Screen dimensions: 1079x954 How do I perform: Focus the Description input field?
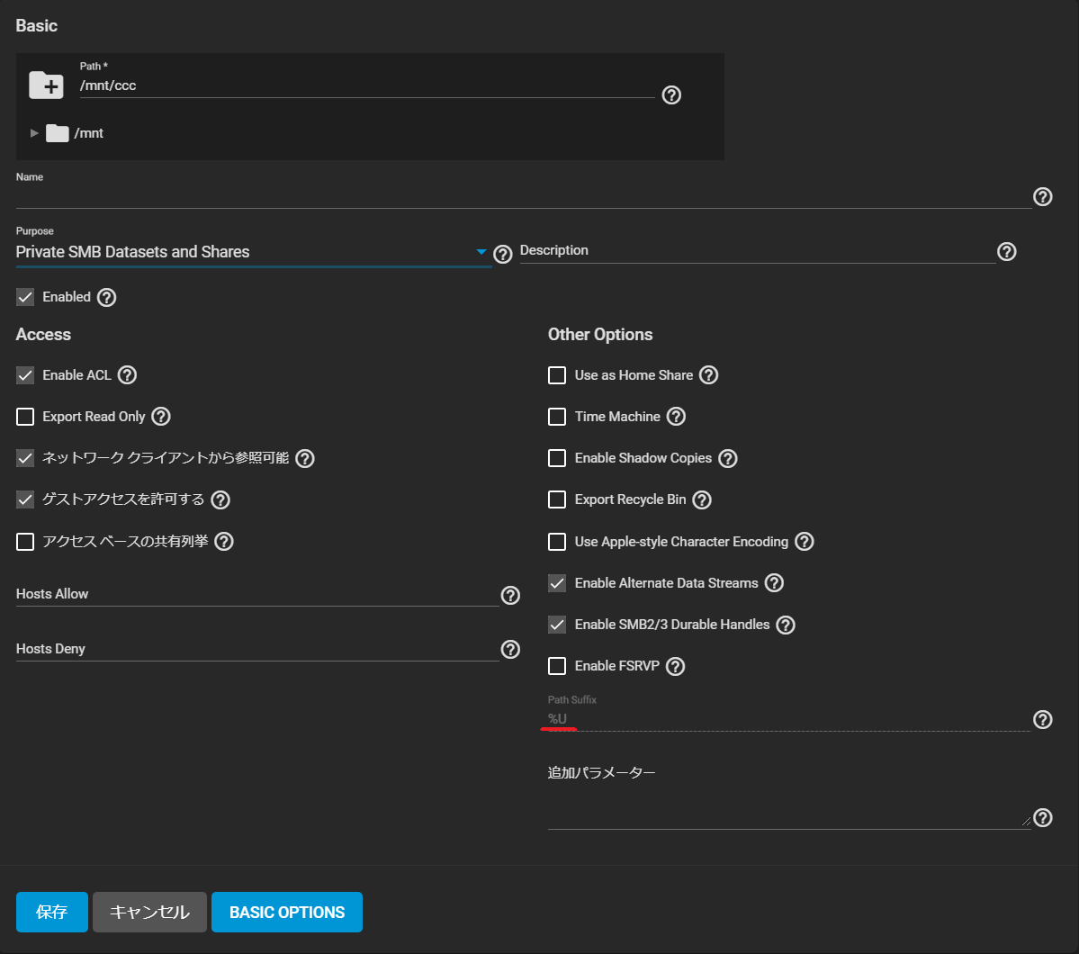(x=758, y=250)
